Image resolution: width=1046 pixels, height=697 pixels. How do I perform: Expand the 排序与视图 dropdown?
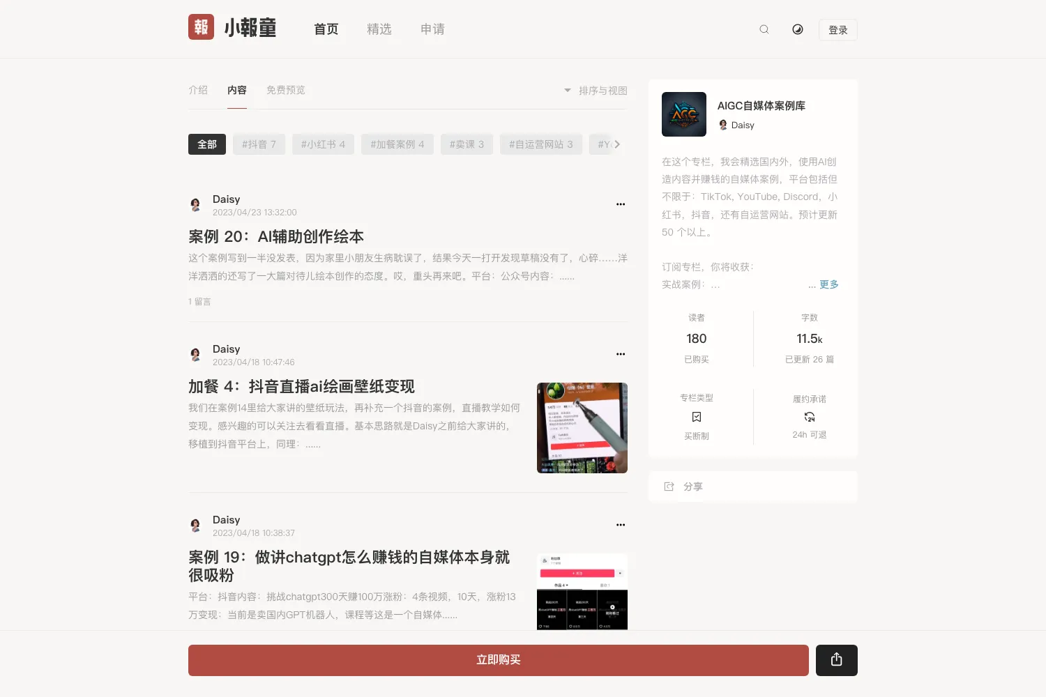pyautogui.click(x=596, y=91)
